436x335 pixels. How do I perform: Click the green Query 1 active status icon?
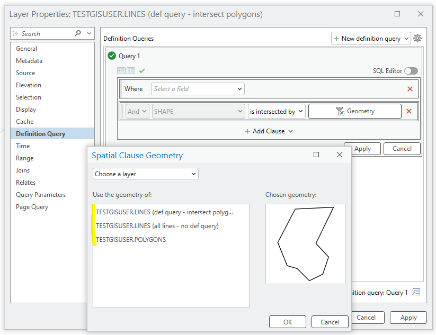click(111, 56)
